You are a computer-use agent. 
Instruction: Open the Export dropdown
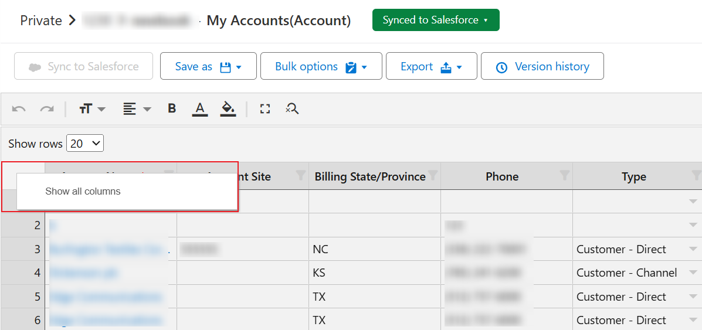click(x=432, y=66)
